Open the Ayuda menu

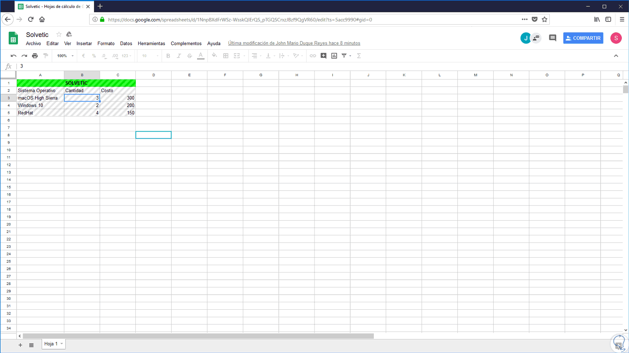(214, 44)
